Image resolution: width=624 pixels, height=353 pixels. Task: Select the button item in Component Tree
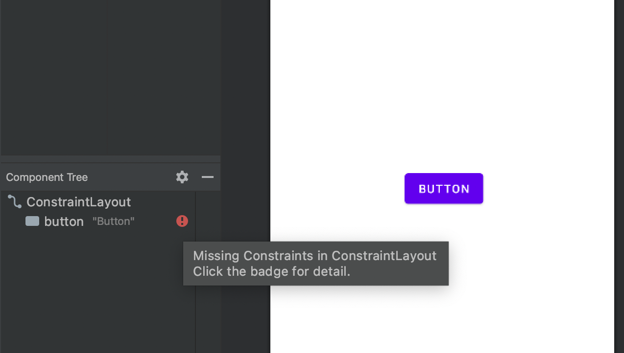98,221
